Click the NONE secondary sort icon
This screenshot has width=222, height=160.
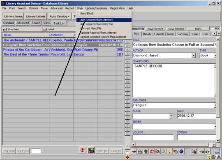(45, 30)
